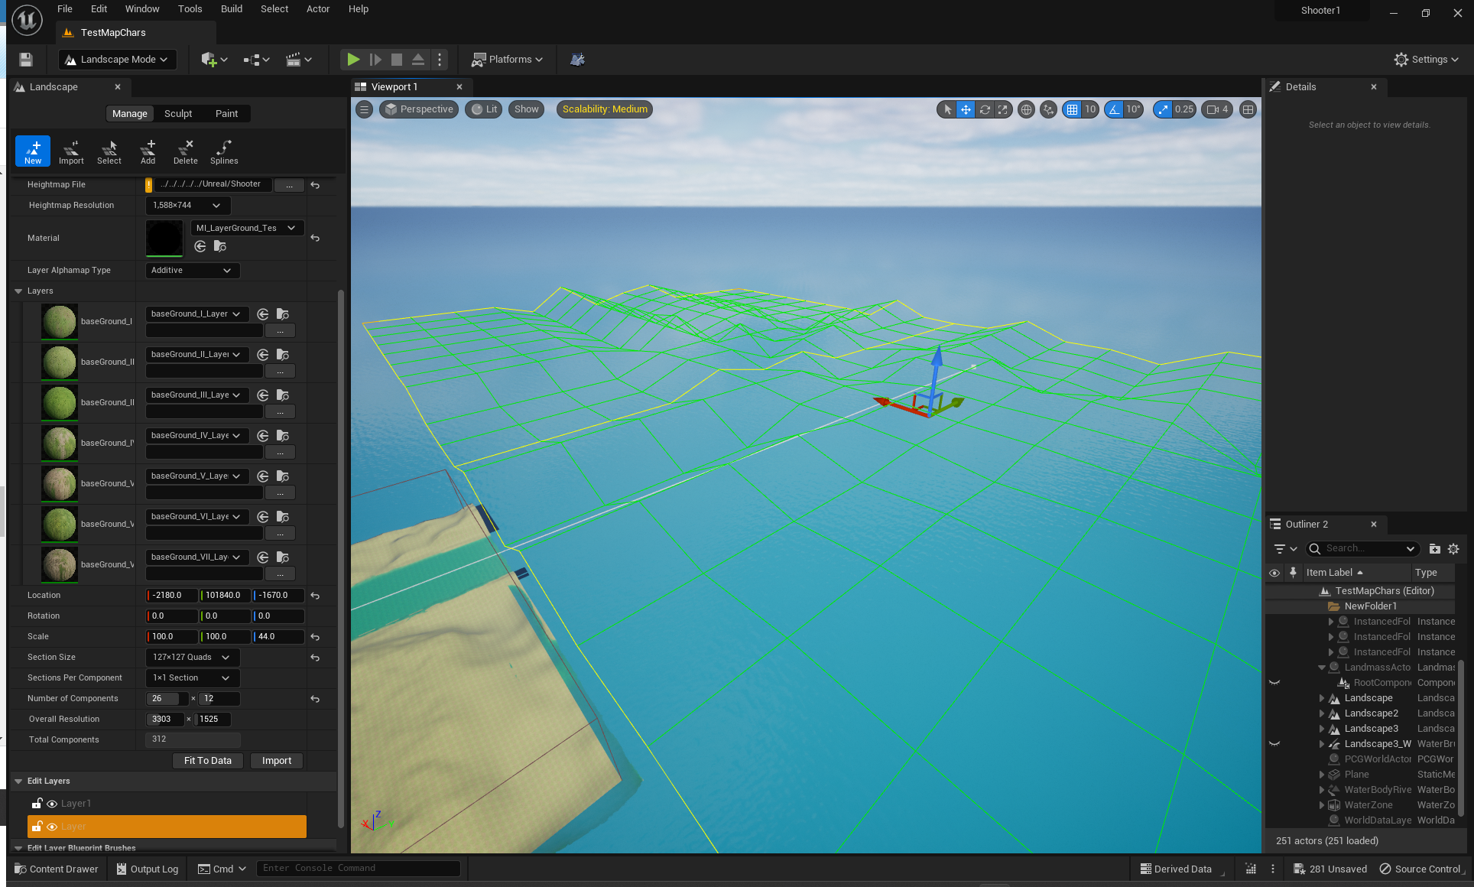Hide the Landscape actor in the Outliner
Image resolution: width=1474 pixels, height=887 pixels.
(x=1274, y=697)
